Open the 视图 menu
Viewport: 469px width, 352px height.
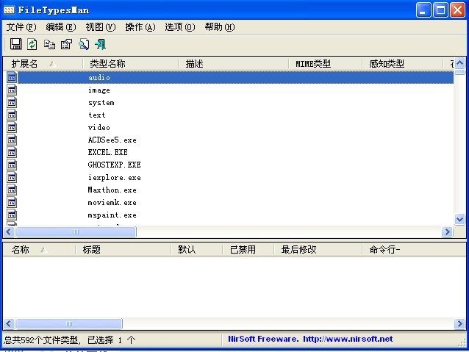coord(100,27)
